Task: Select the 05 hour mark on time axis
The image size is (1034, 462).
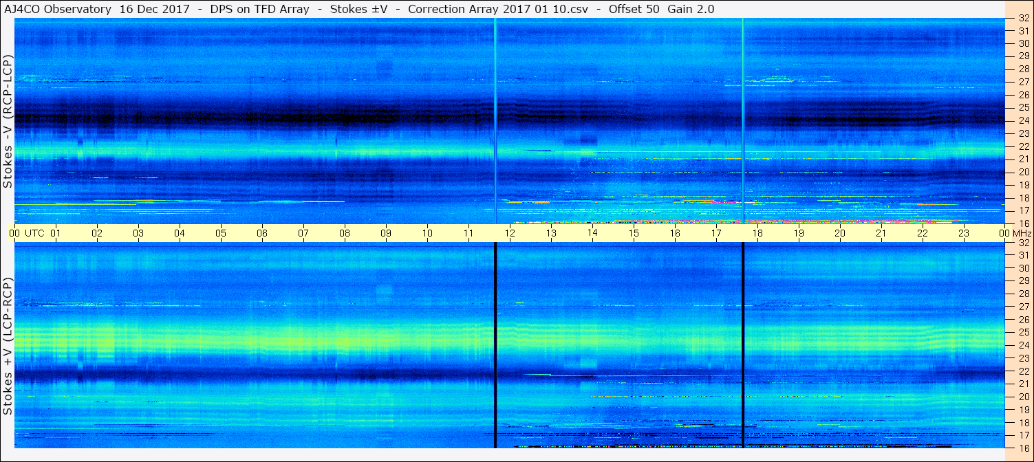Action: [x=221, y=233]
